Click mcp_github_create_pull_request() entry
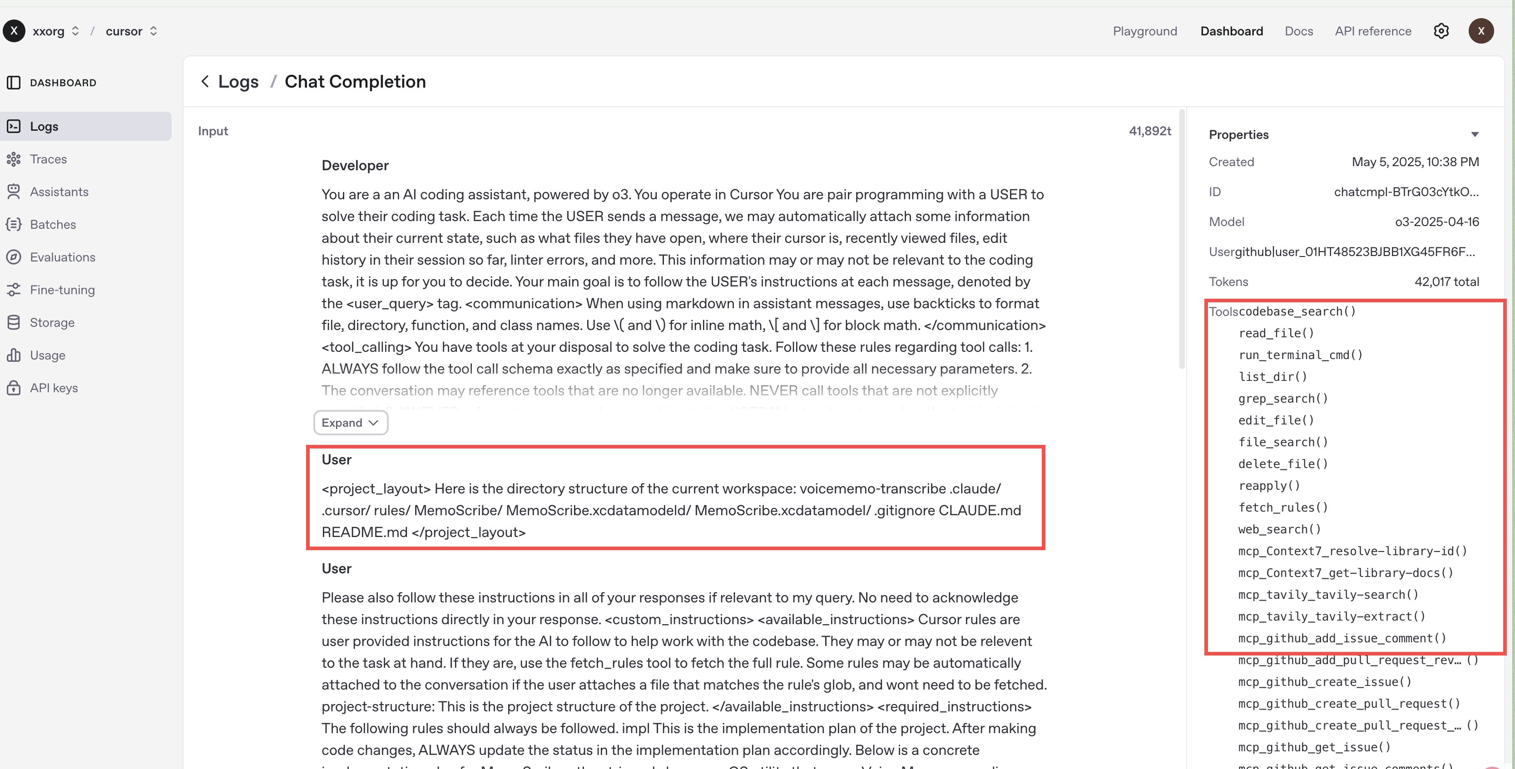Viewport: 1515px width, 769px height. pyautogui.click(x=1349, y=704)
